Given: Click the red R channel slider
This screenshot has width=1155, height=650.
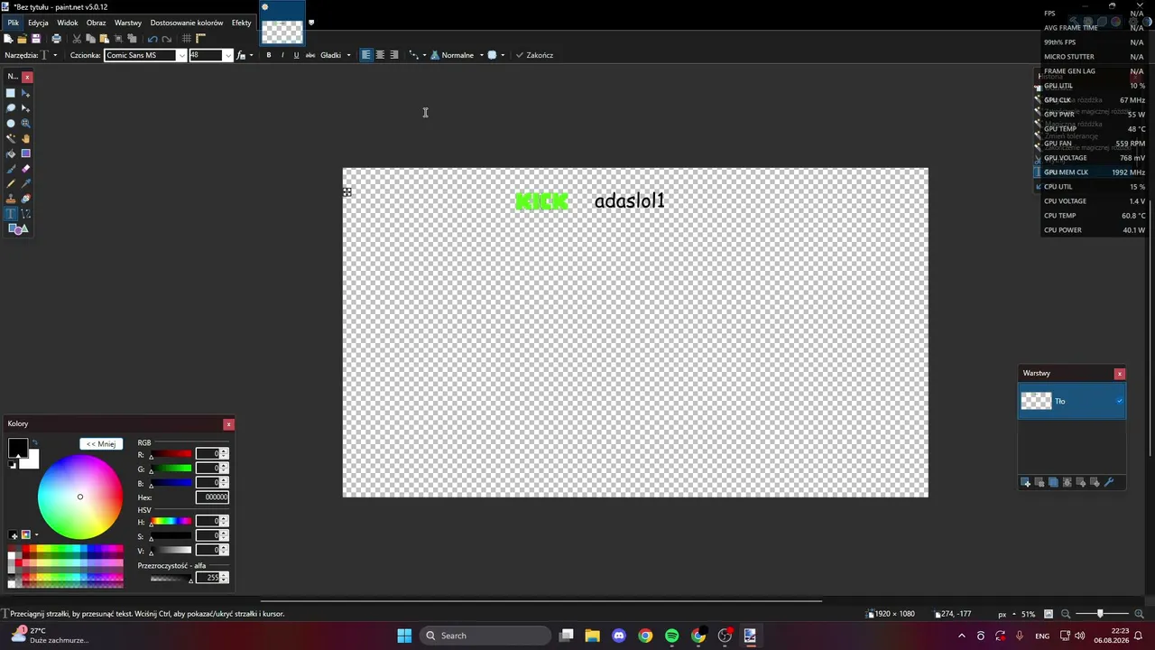Looking at the screenshot, I should (171, 453).
